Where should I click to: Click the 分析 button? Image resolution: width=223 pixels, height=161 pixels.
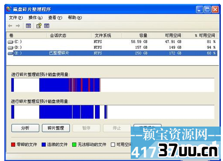click(25, 128)
